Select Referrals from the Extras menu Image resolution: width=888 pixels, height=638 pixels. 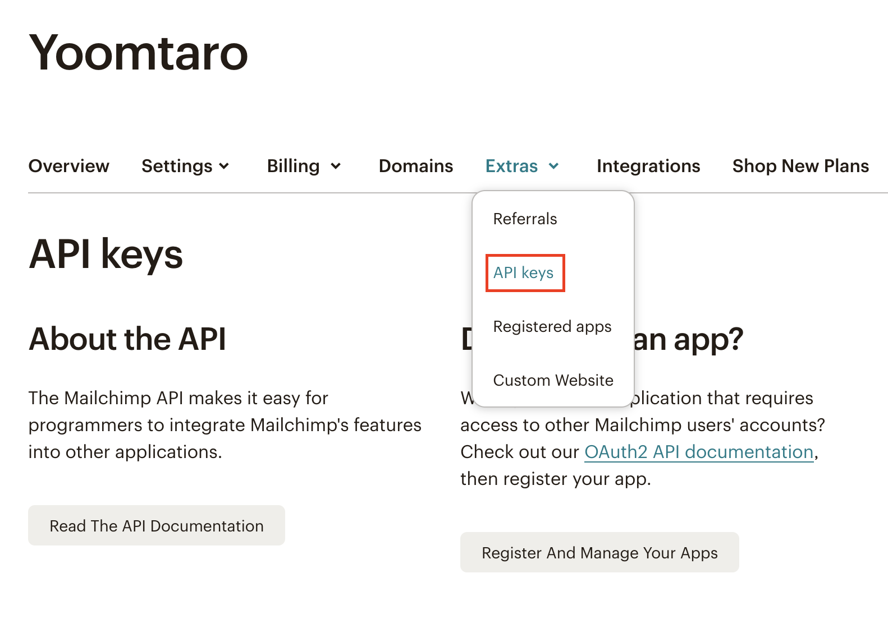[x=525, y=219]
